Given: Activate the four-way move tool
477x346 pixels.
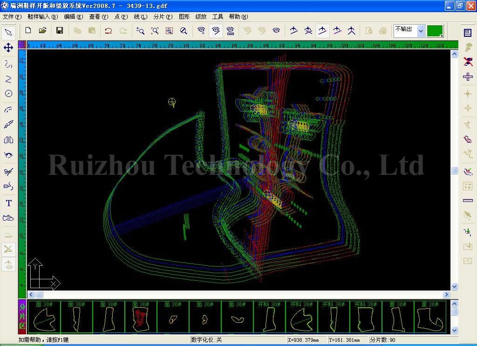Looking at the screenshot, I should click(8, 48).
